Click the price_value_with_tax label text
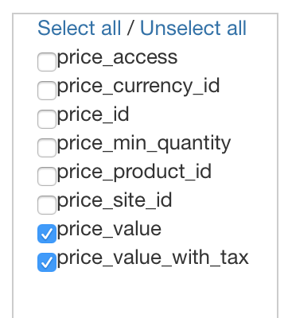Viewport: 288px width, 318px height. tap(153, 258)
